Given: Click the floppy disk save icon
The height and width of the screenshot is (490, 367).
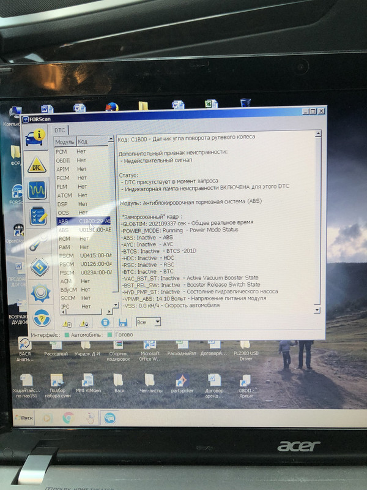Looking at the screenshot, I should pyautogui.click(x=123, y=322).
